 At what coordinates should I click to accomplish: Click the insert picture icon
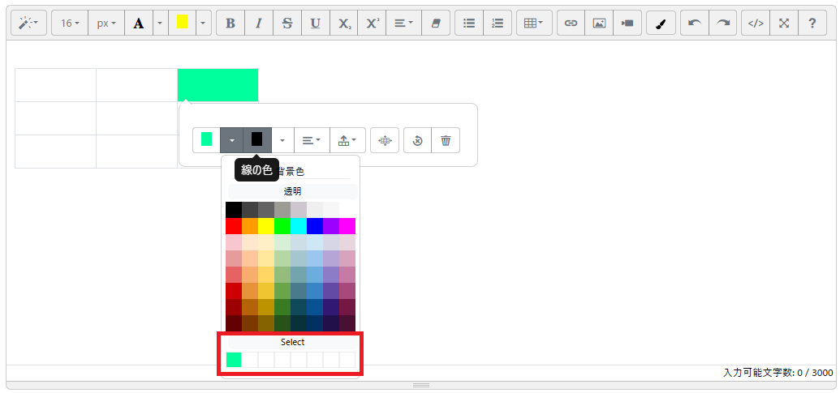599,23
